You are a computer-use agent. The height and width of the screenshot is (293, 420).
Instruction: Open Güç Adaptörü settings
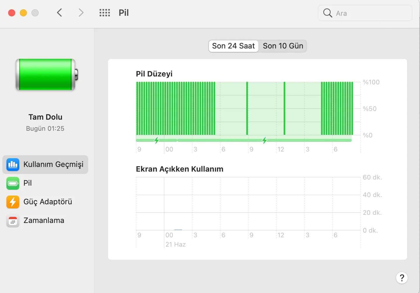click(47, 202)
